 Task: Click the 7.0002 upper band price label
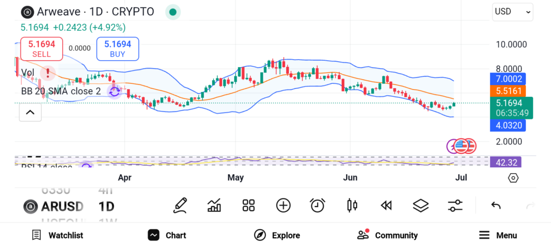[508, 79]
